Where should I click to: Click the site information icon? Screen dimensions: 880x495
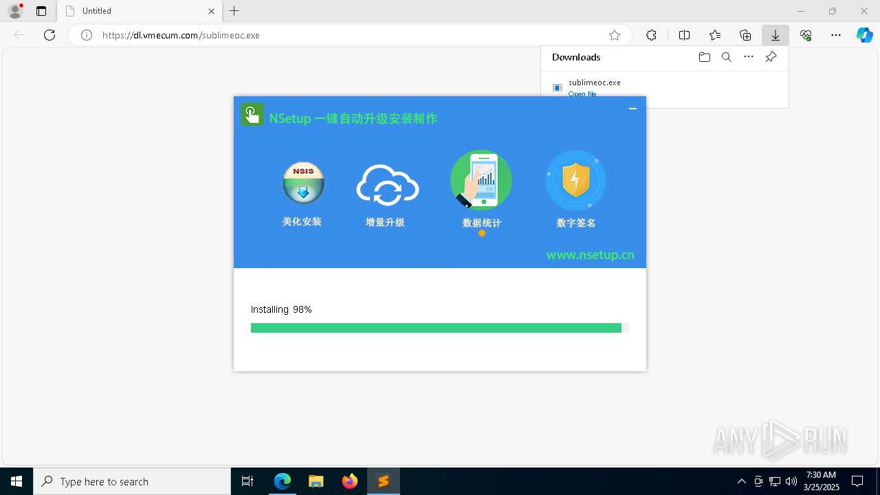87,35
